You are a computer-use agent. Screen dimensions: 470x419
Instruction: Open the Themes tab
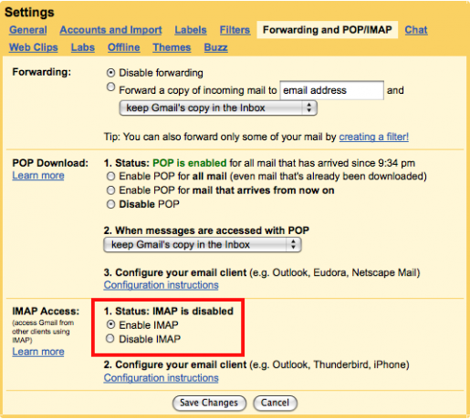(172, 47)
